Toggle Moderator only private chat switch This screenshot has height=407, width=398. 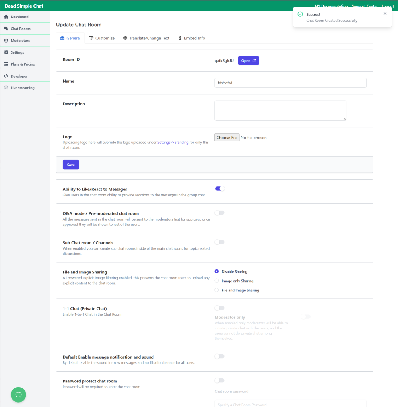tap(306, 317)
